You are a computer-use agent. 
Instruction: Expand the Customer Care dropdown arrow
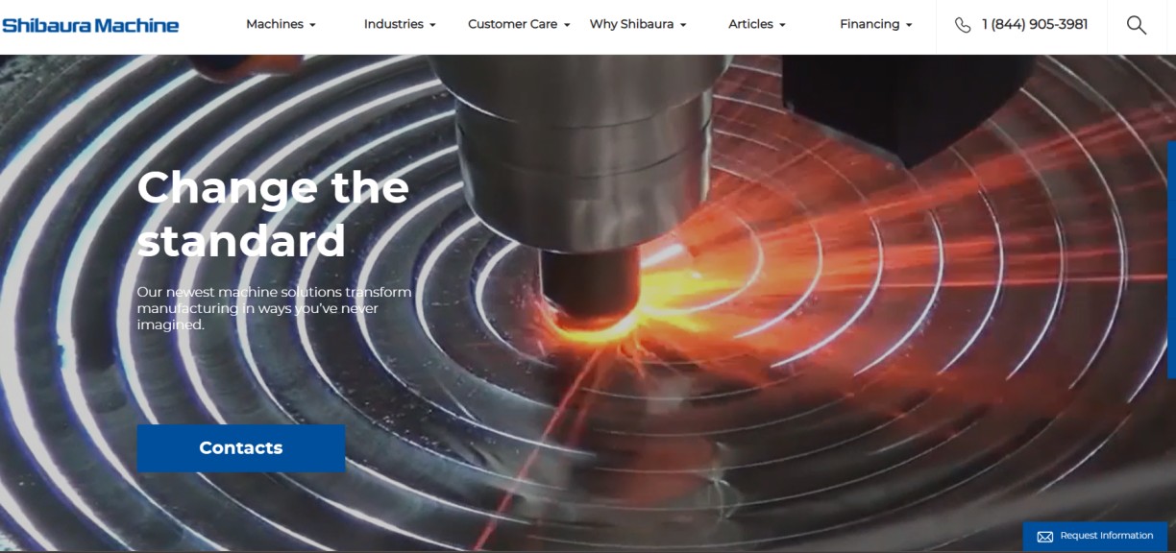point(567,25)
